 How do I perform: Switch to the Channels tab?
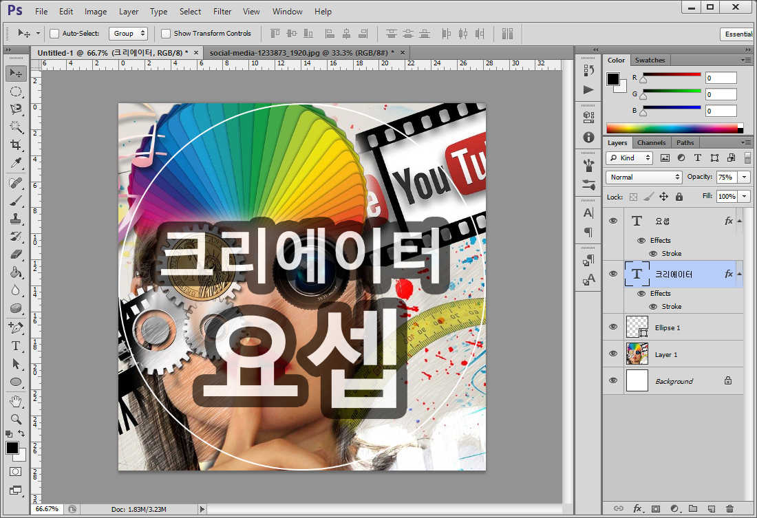point(651,143)
